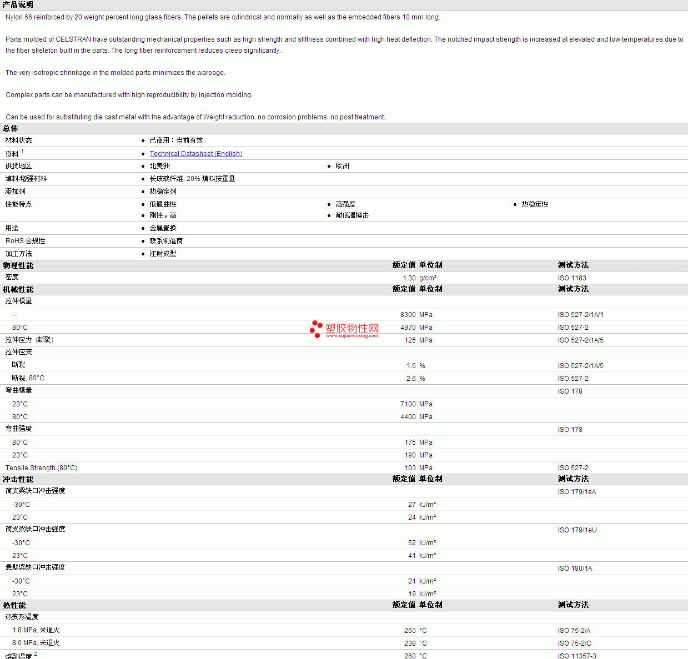
Task: Click the ISO 75-2/C test method
Action: [x=575, y=643]
